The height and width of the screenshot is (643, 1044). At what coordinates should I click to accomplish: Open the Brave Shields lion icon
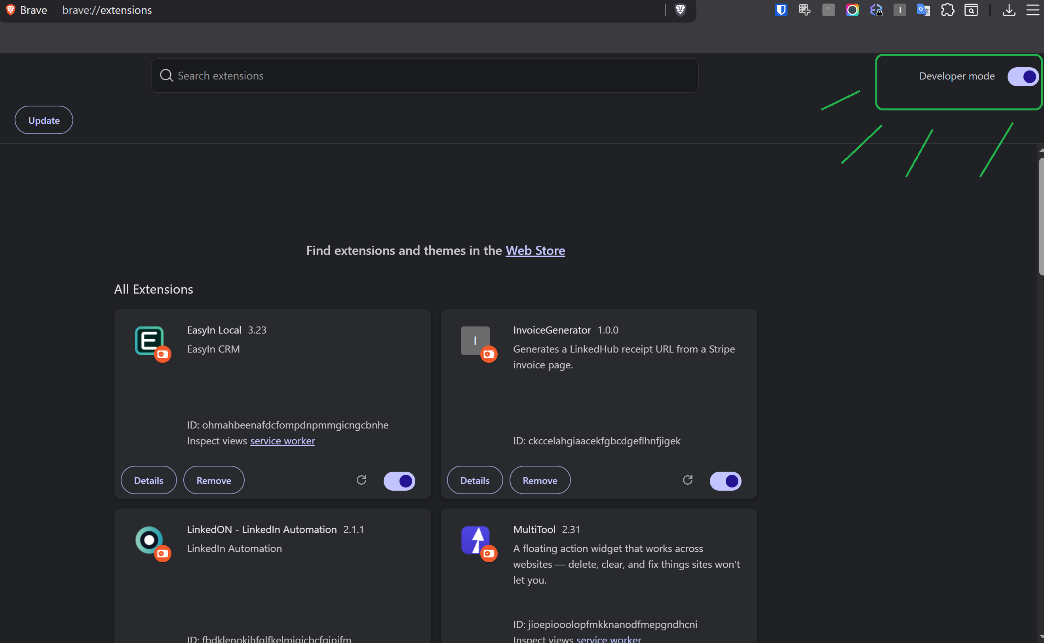pyautogui.click(x=680, y=10)
